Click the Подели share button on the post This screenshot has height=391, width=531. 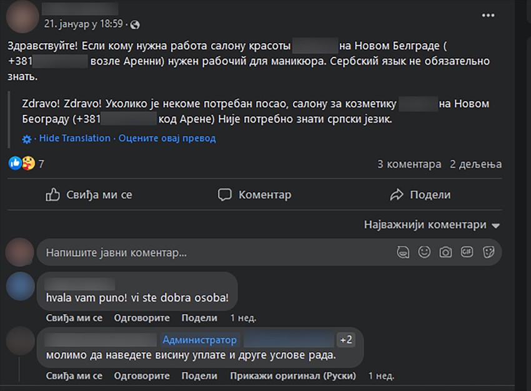click(x=420, y=195)
